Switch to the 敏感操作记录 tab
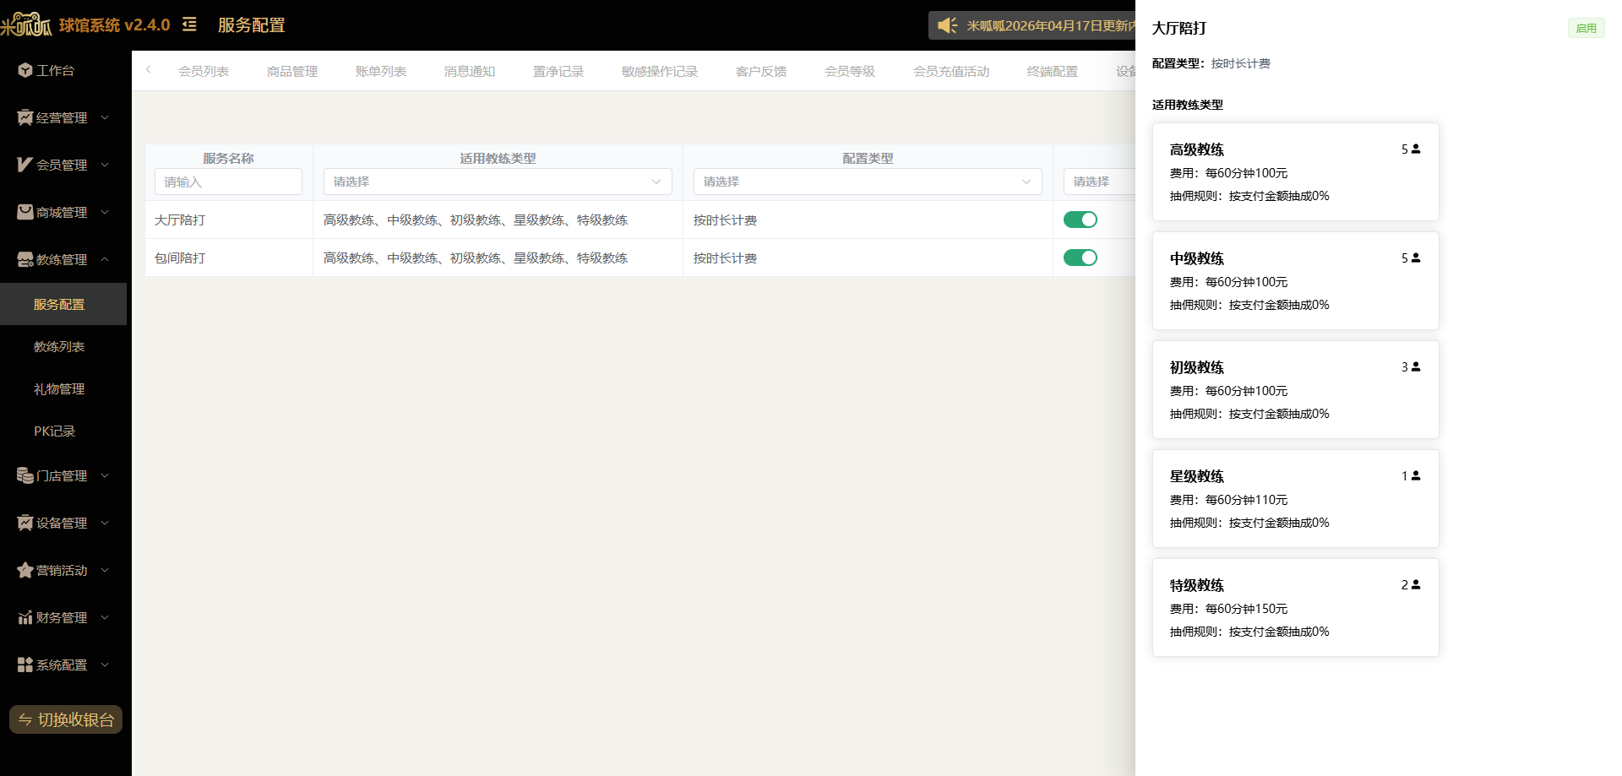The height and width of the screenshot is (776, 1622). (660, 71)
